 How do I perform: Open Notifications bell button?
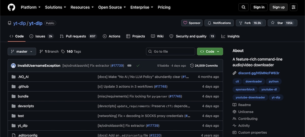pyautogui.click(x=219, y=23)
